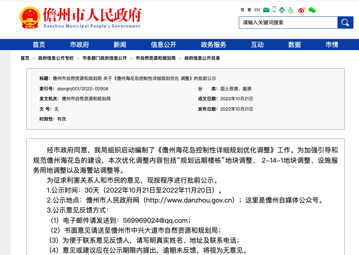Enable accessibility mode via wheelchair icon
This screenshot has height=255, width=359.
point(291,10)
